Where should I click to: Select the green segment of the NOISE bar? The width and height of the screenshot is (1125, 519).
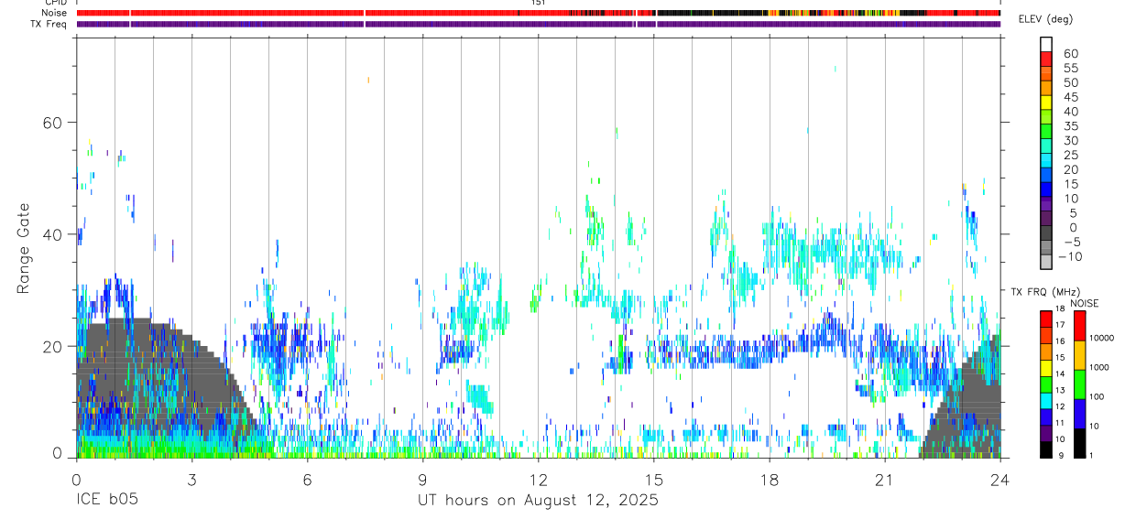[1079, 384]
